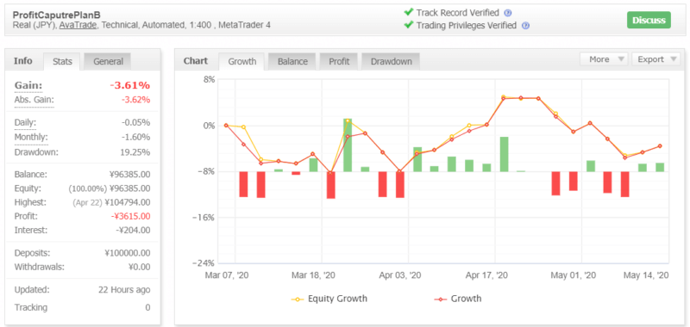Open the AvaTrade broker link
This screenshot has width=690, height=327.
(x=78, y=25)
